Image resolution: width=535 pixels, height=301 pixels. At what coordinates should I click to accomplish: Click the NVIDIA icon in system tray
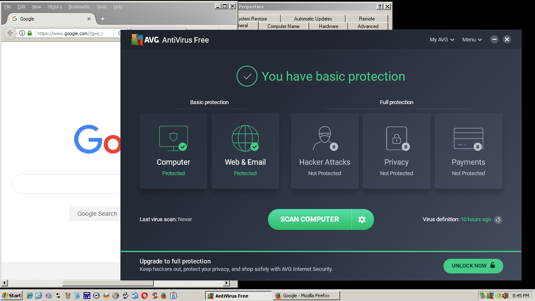click(498, 296)
